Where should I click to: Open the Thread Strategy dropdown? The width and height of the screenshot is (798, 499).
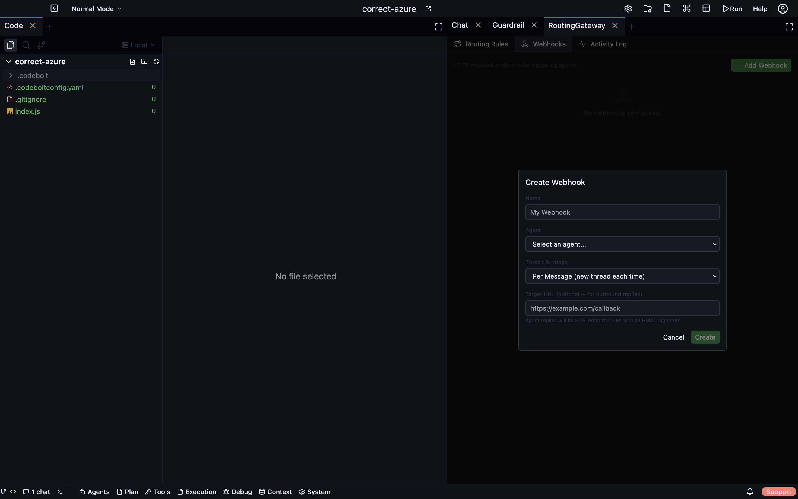click(x=622, y=276)
